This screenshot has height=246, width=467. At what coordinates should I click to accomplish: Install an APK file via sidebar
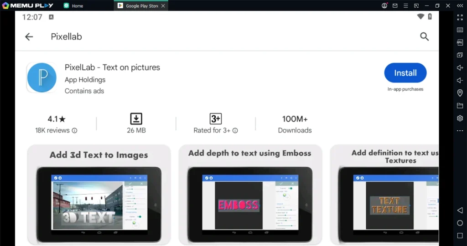tap(460, 42)
